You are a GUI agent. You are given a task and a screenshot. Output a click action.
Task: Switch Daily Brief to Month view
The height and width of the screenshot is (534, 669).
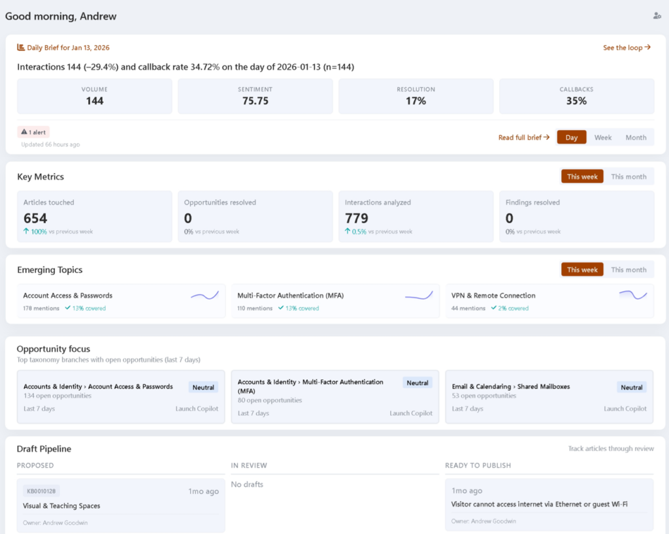[635, 138]
